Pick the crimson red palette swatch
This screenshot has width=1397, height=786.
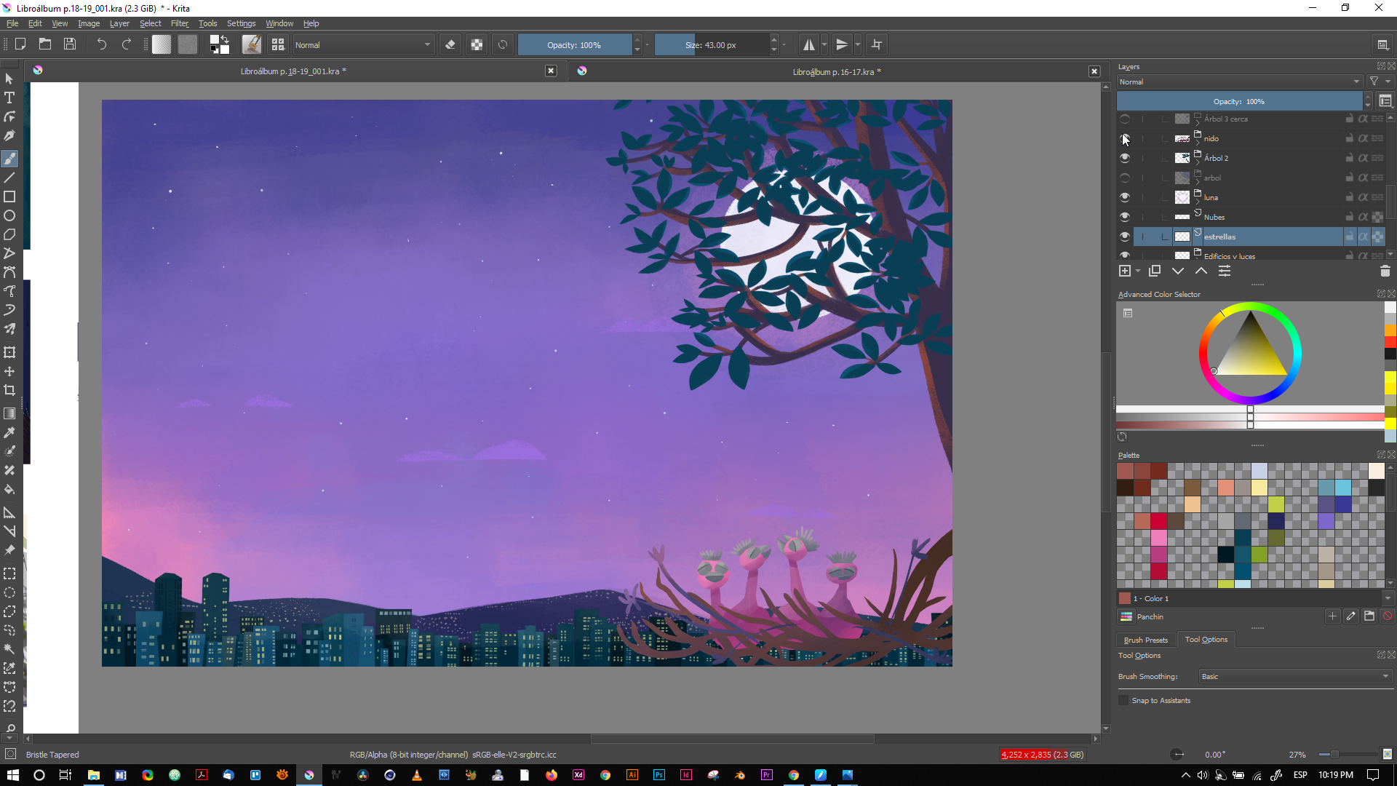click(x=1158, y=520)
